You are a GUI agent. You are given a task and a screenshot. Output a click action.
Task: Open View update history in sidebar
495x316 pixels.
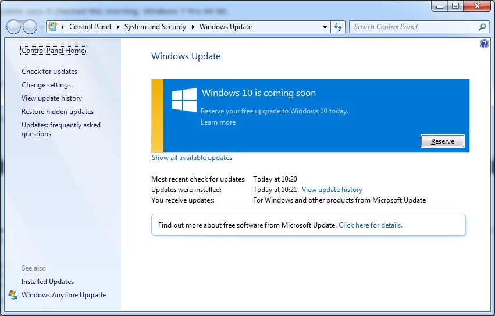(52, 98)
